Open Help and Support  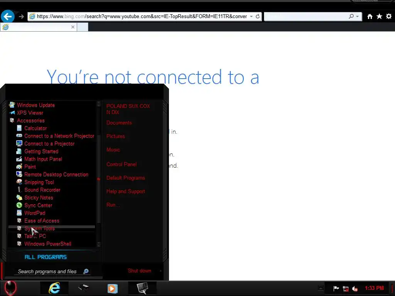[x=126, y=191]
